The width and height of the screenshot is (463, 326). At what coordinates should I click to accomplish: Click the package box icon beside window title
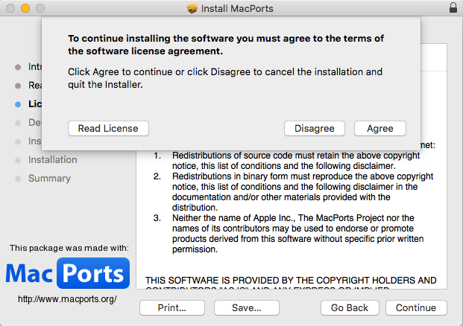click(192, 8)
